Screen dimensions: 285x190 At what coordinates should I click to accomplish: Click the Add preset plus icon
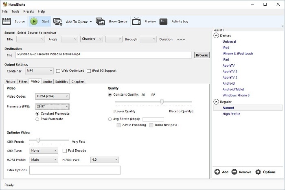pyautogui.click(x=217, y=172)
